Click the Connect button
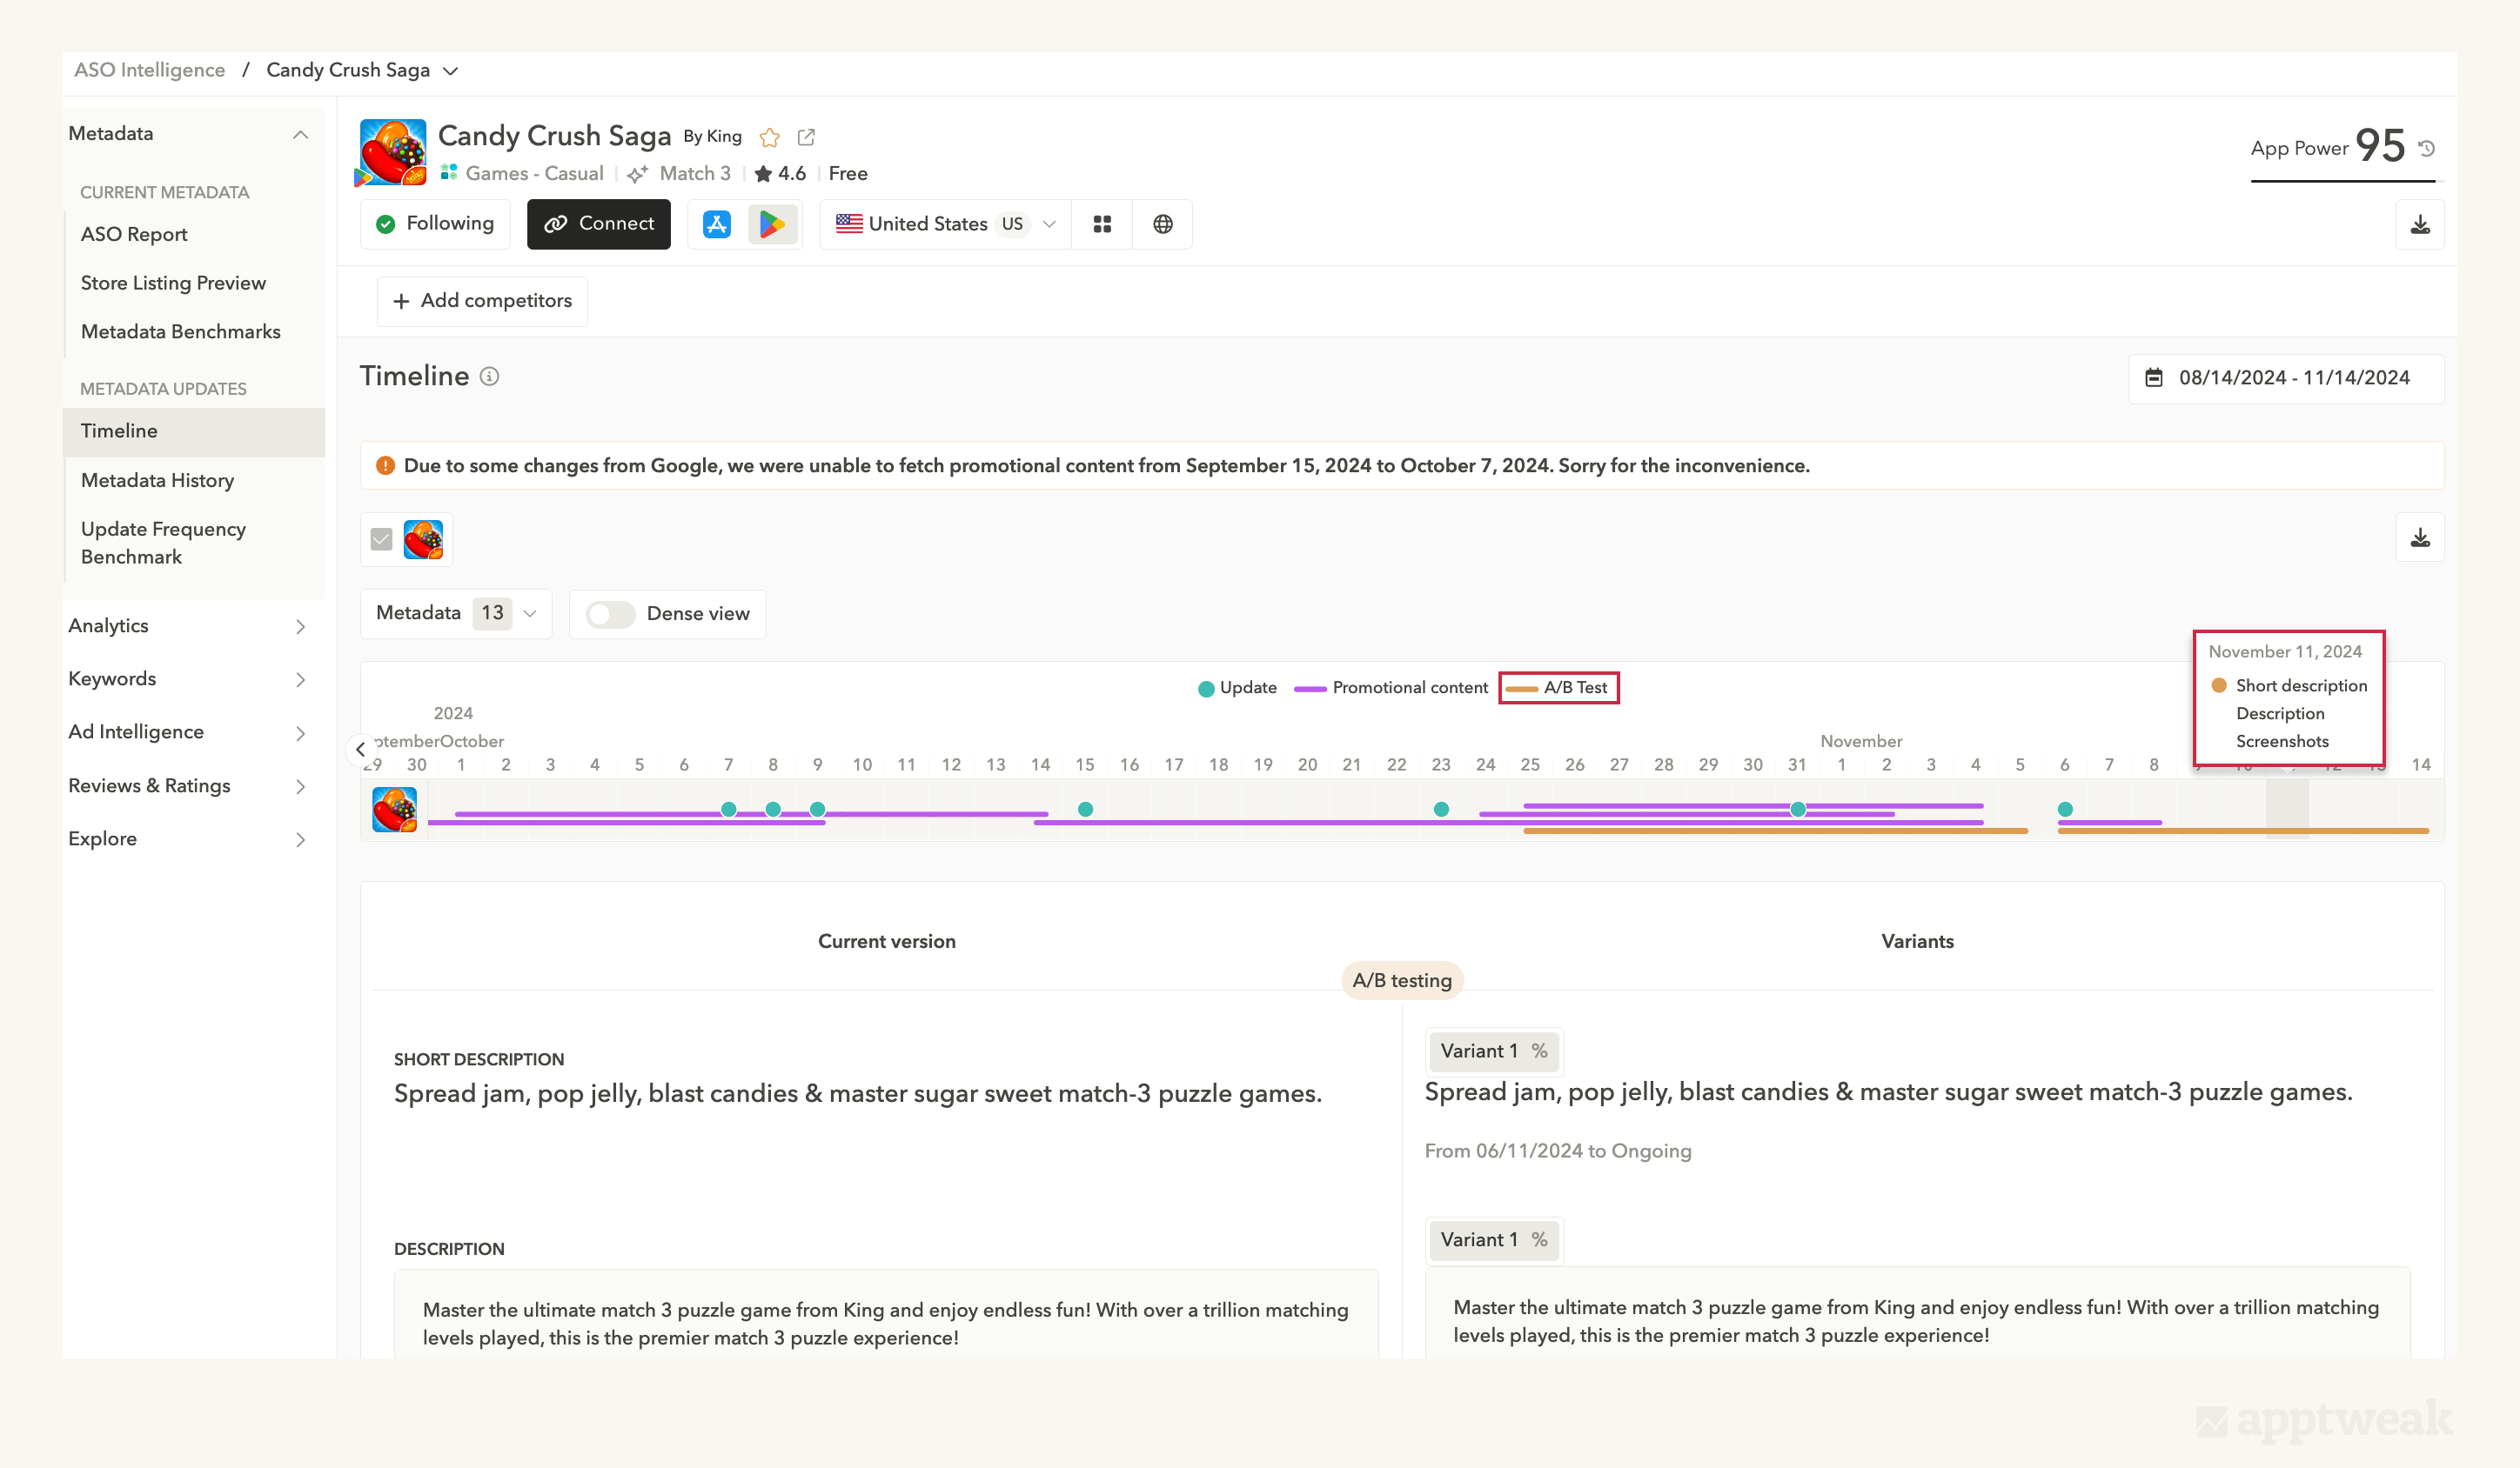The height and width of the screenshot is (1468, 2520). [x=599, y=224]
